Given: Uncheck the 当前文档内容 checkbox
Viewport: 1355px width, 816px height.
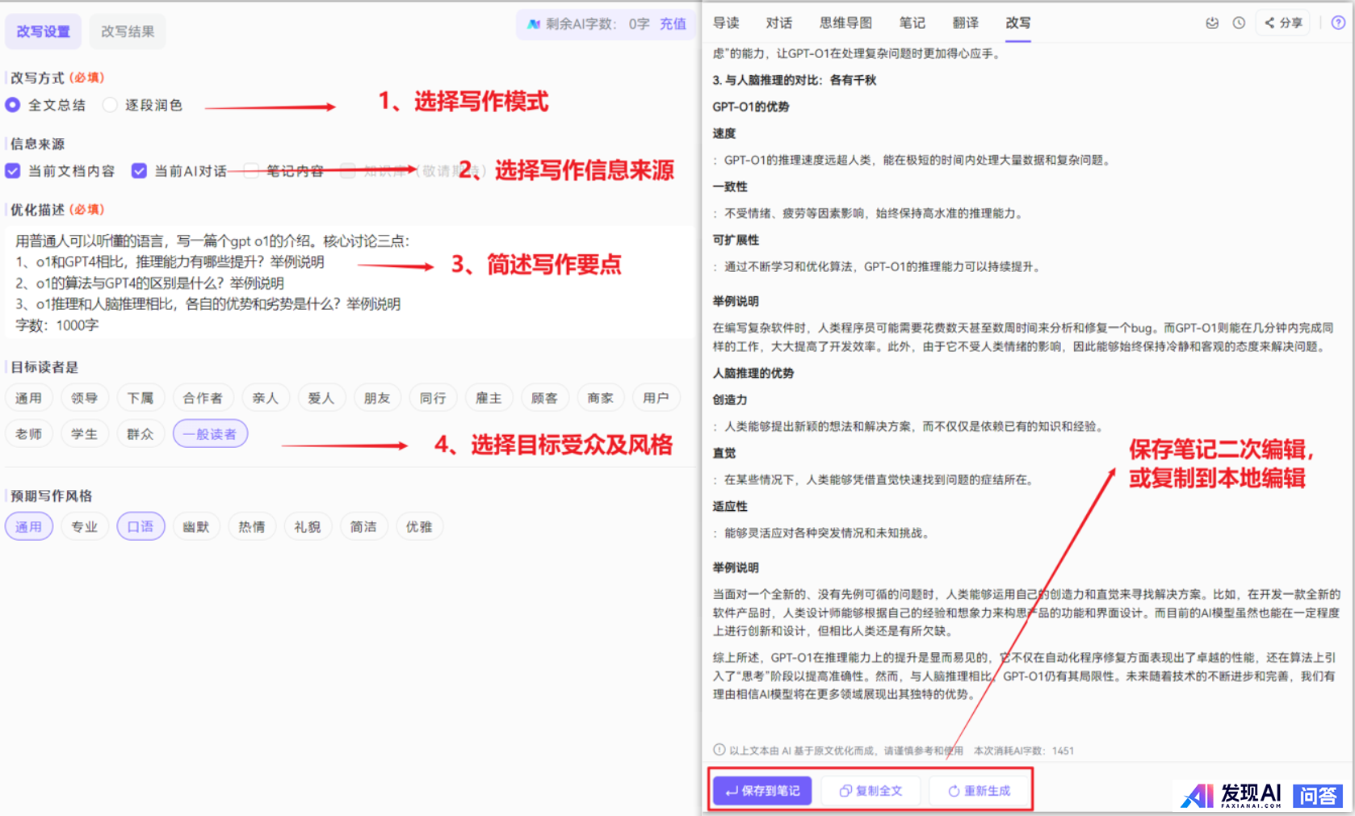Looking at the screenshot, I should (13, 171).
